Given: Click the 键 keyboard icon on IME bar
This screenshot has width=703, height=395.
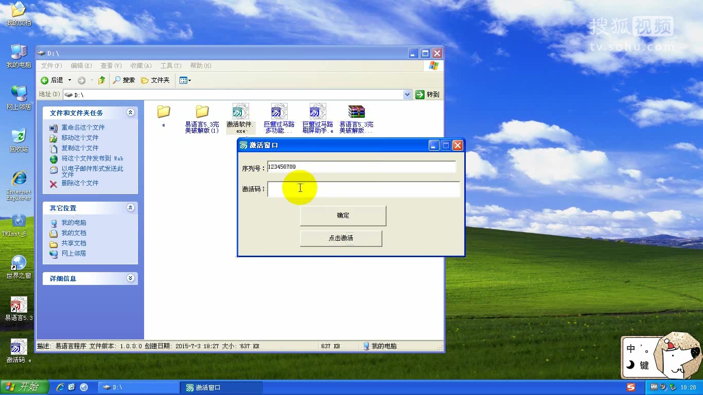Looking at the screenshot, I should (644, 366).
